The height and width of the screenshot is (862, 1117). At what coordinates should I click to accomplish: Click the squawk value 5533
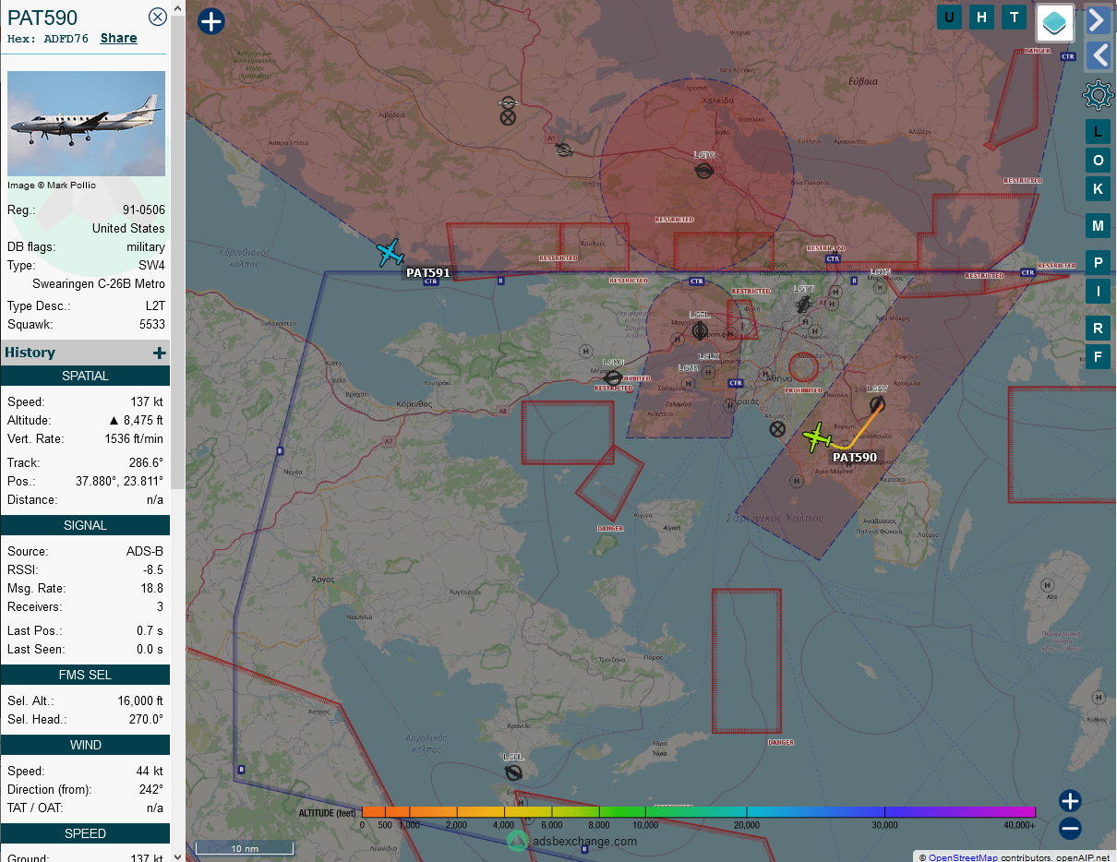tap(151, 324)
